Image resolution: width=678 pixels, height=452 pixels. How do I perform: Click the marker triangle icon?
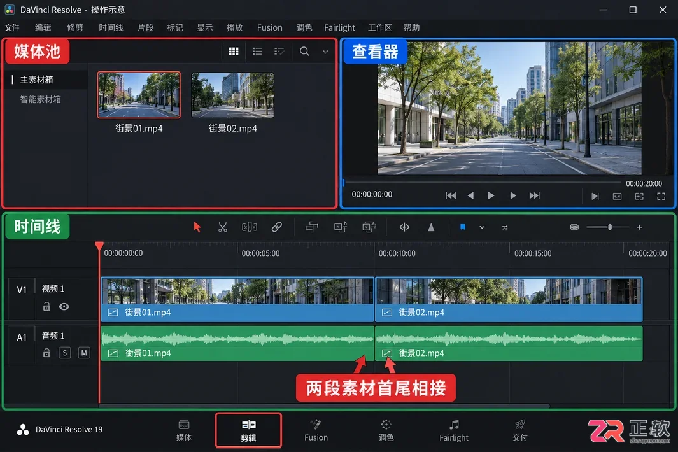click(x=431, y=227)
